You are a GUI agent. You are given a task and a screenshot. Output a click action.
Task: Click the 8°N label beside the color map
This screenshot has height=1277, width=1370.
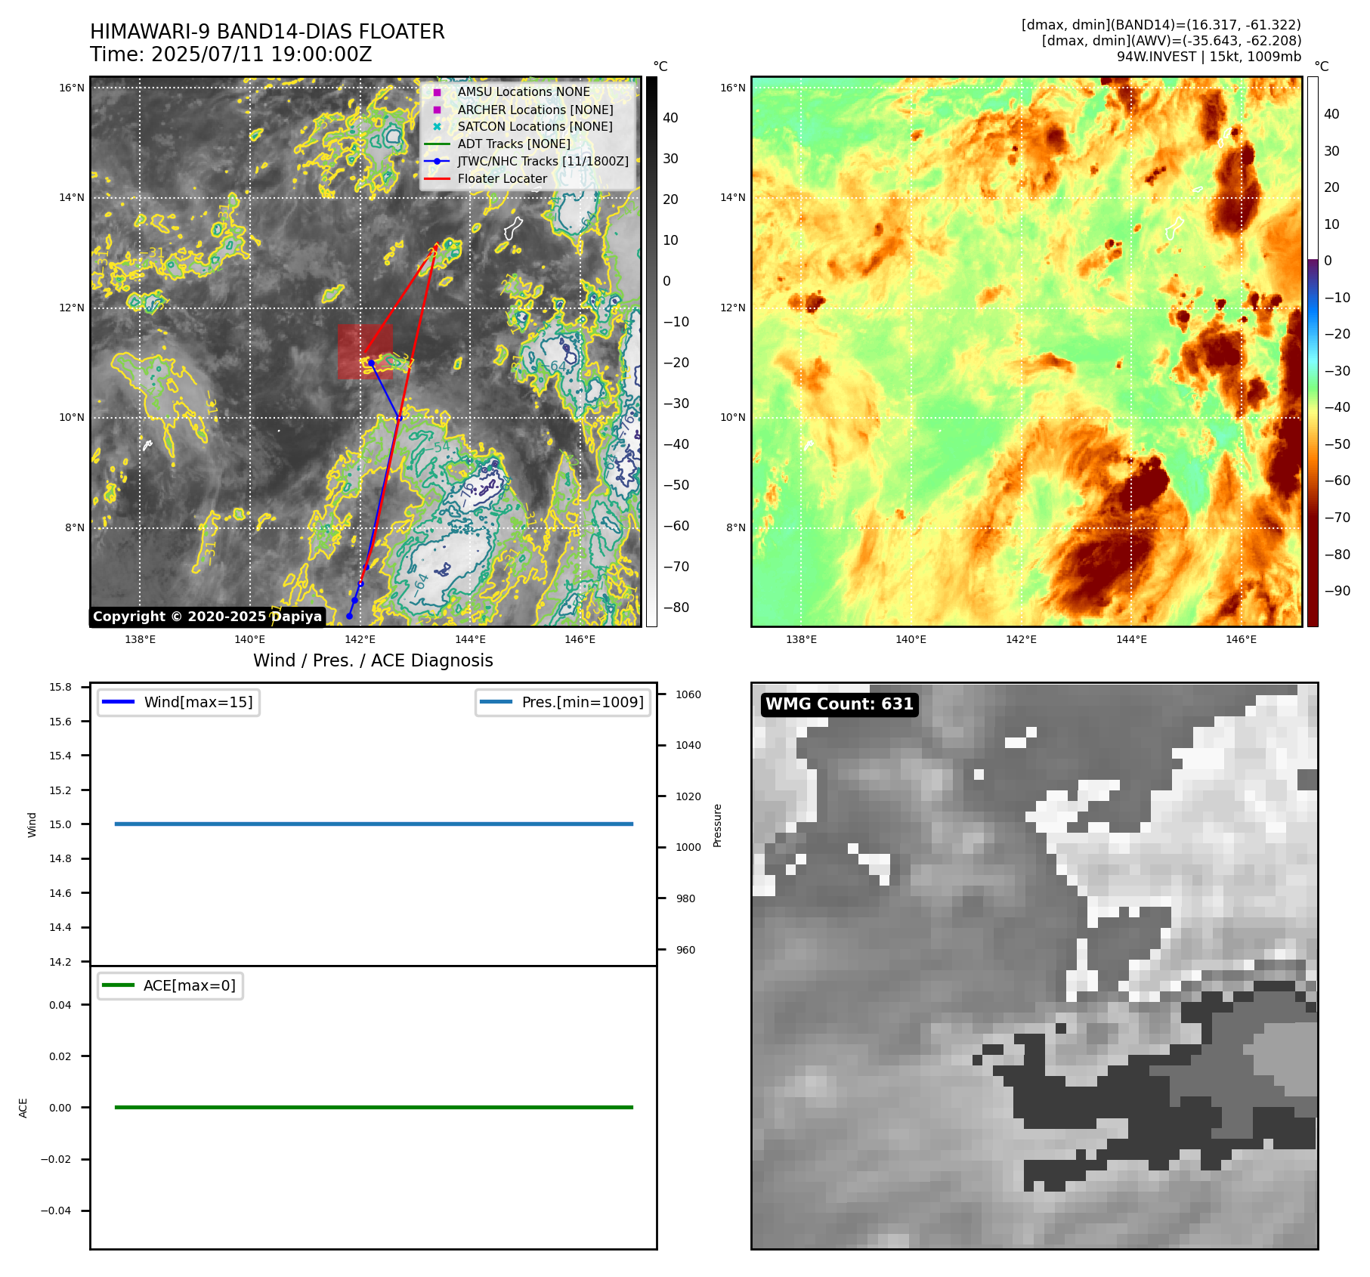(736, 527)
